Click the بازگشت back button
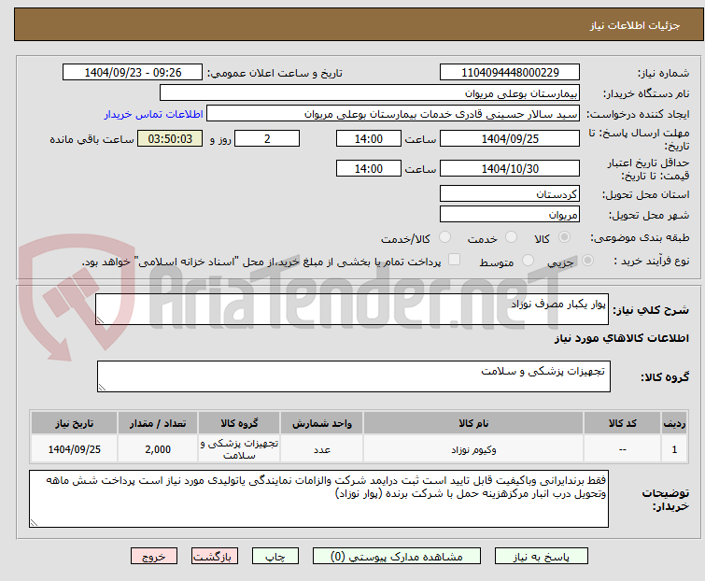Viewport: 705px width, 581px height. click(x=215, y=557)
